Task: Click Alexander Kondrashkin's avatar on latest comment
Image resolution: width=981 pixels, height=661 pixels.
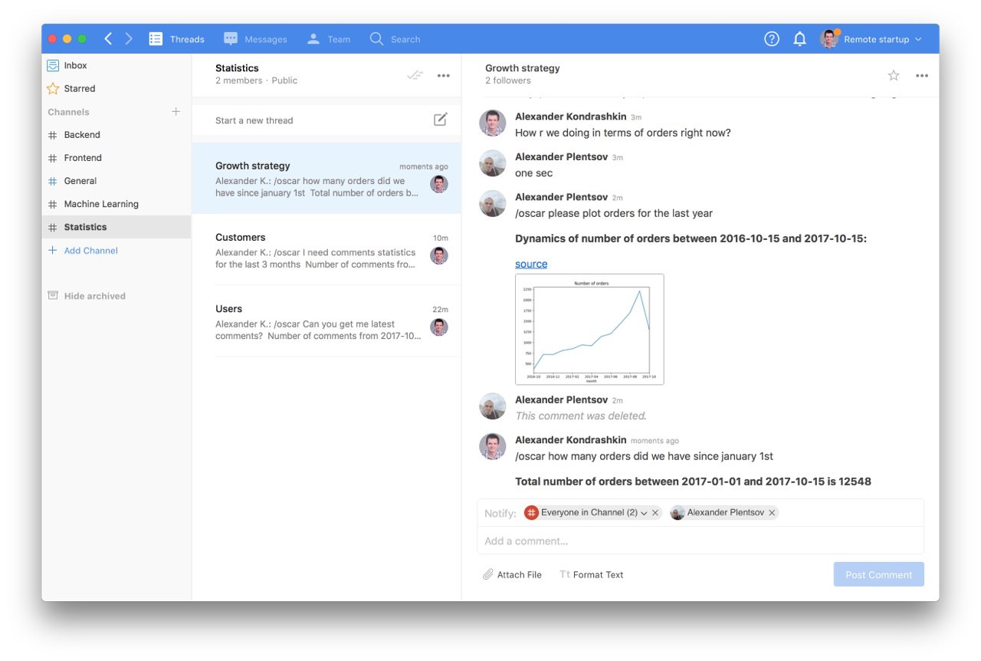Action: coord(493,446)
